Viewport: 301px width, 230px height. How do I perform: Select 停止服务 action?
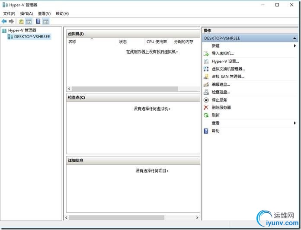click(x=219, y=100)
